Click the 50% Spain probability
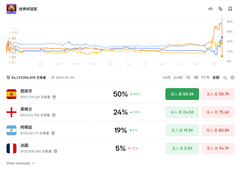Image resolution: width=240 pixels, height=172 pixels. pyautogui.click(x=121, y=94)
